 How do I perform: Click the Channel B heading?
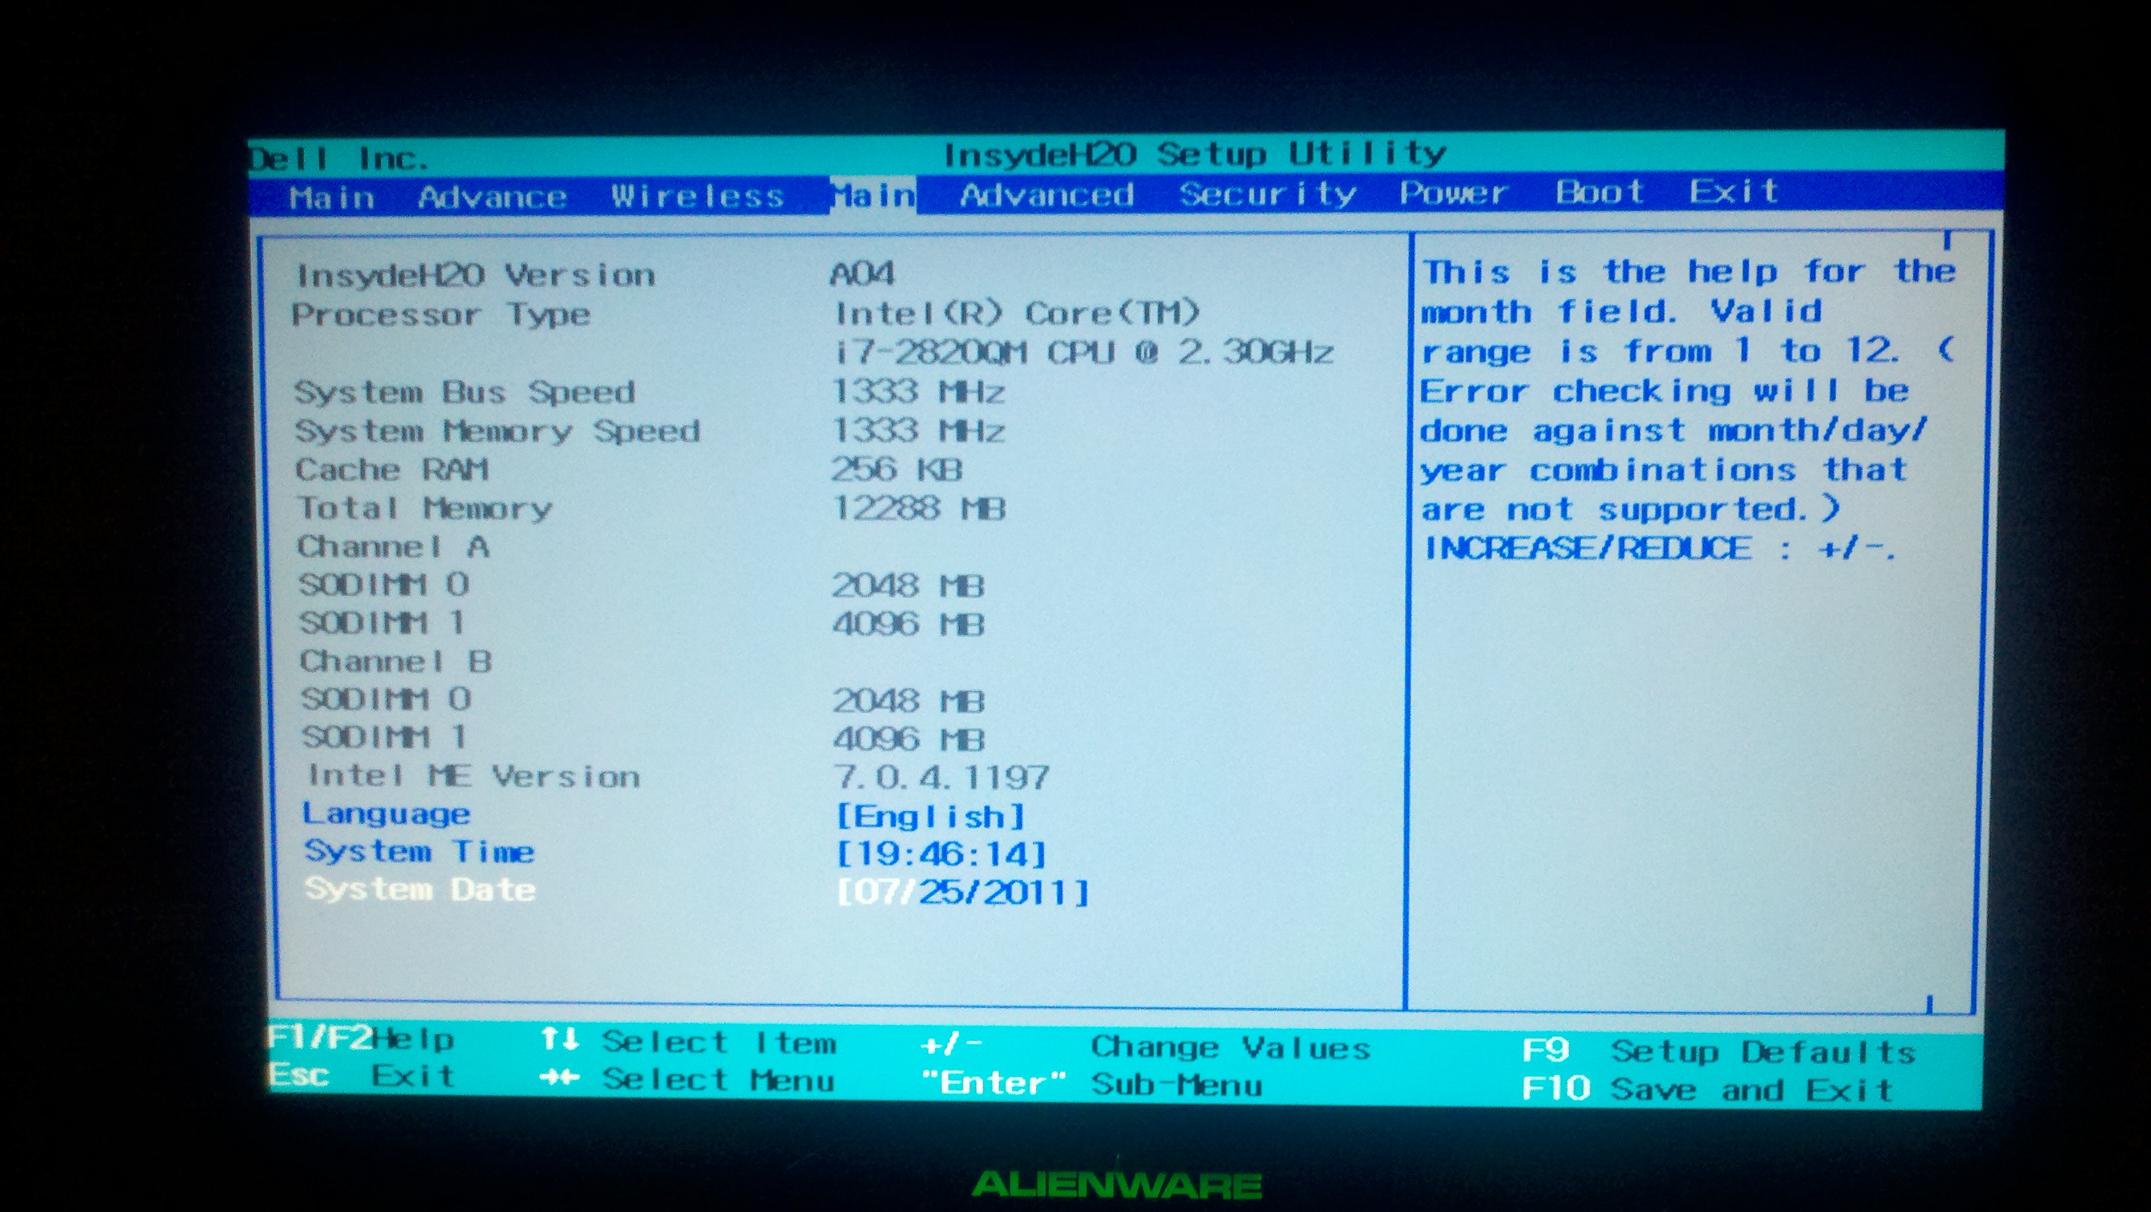(x=396, y=662)
